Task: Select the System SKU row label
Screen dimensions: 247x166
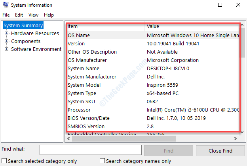Action: point(81,102)
